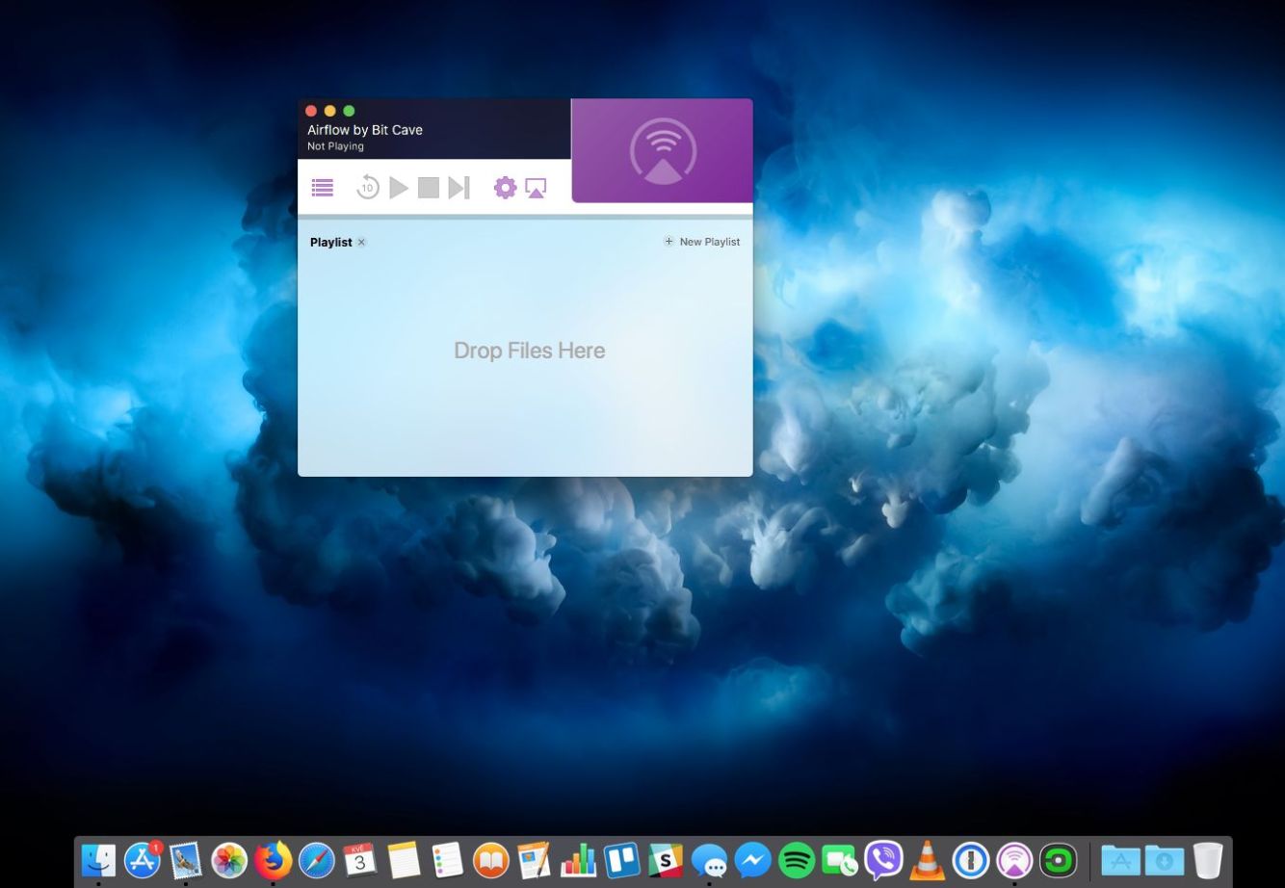Screen dimensions: 1285x888
Task: Choose AirPlay device icon in toolbar
Action: [x=536, y=188]
